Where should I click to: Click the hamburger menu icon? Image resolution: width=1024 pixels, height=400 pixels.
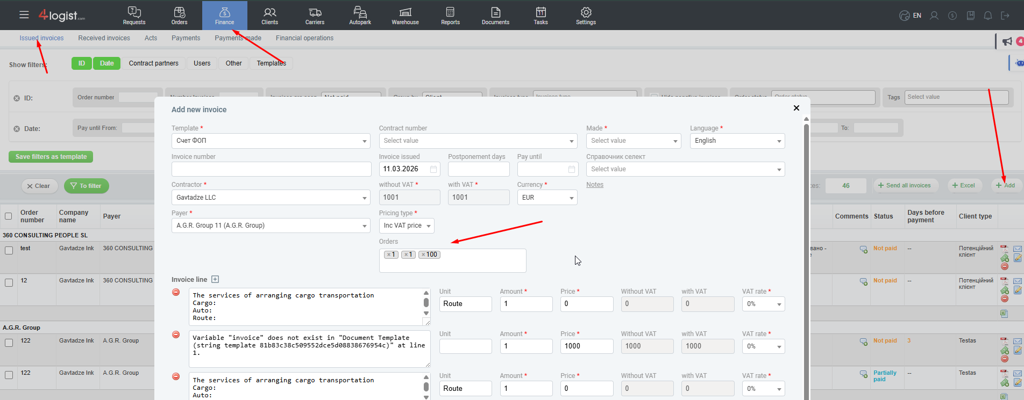[x=24, y=15]
